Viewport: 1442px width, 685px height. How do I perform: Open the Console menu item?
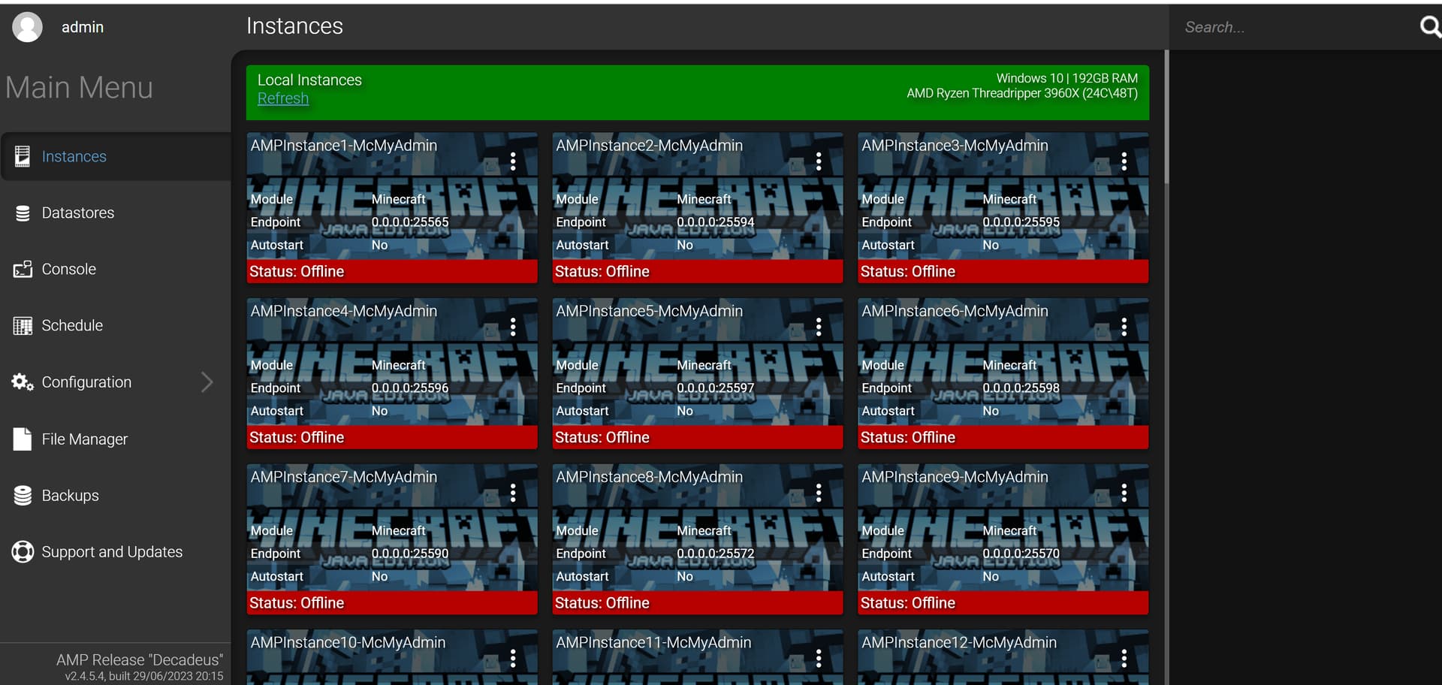[x=116, y=269]
